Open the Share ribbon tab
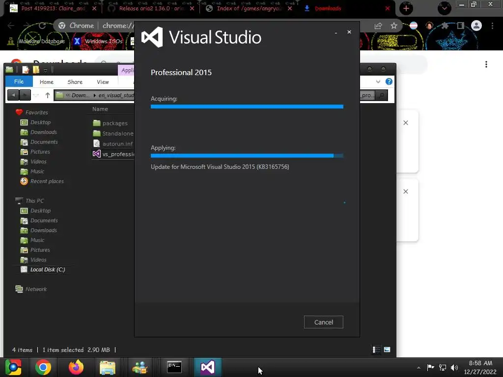 pyautogui.click(x=75, y=82)
